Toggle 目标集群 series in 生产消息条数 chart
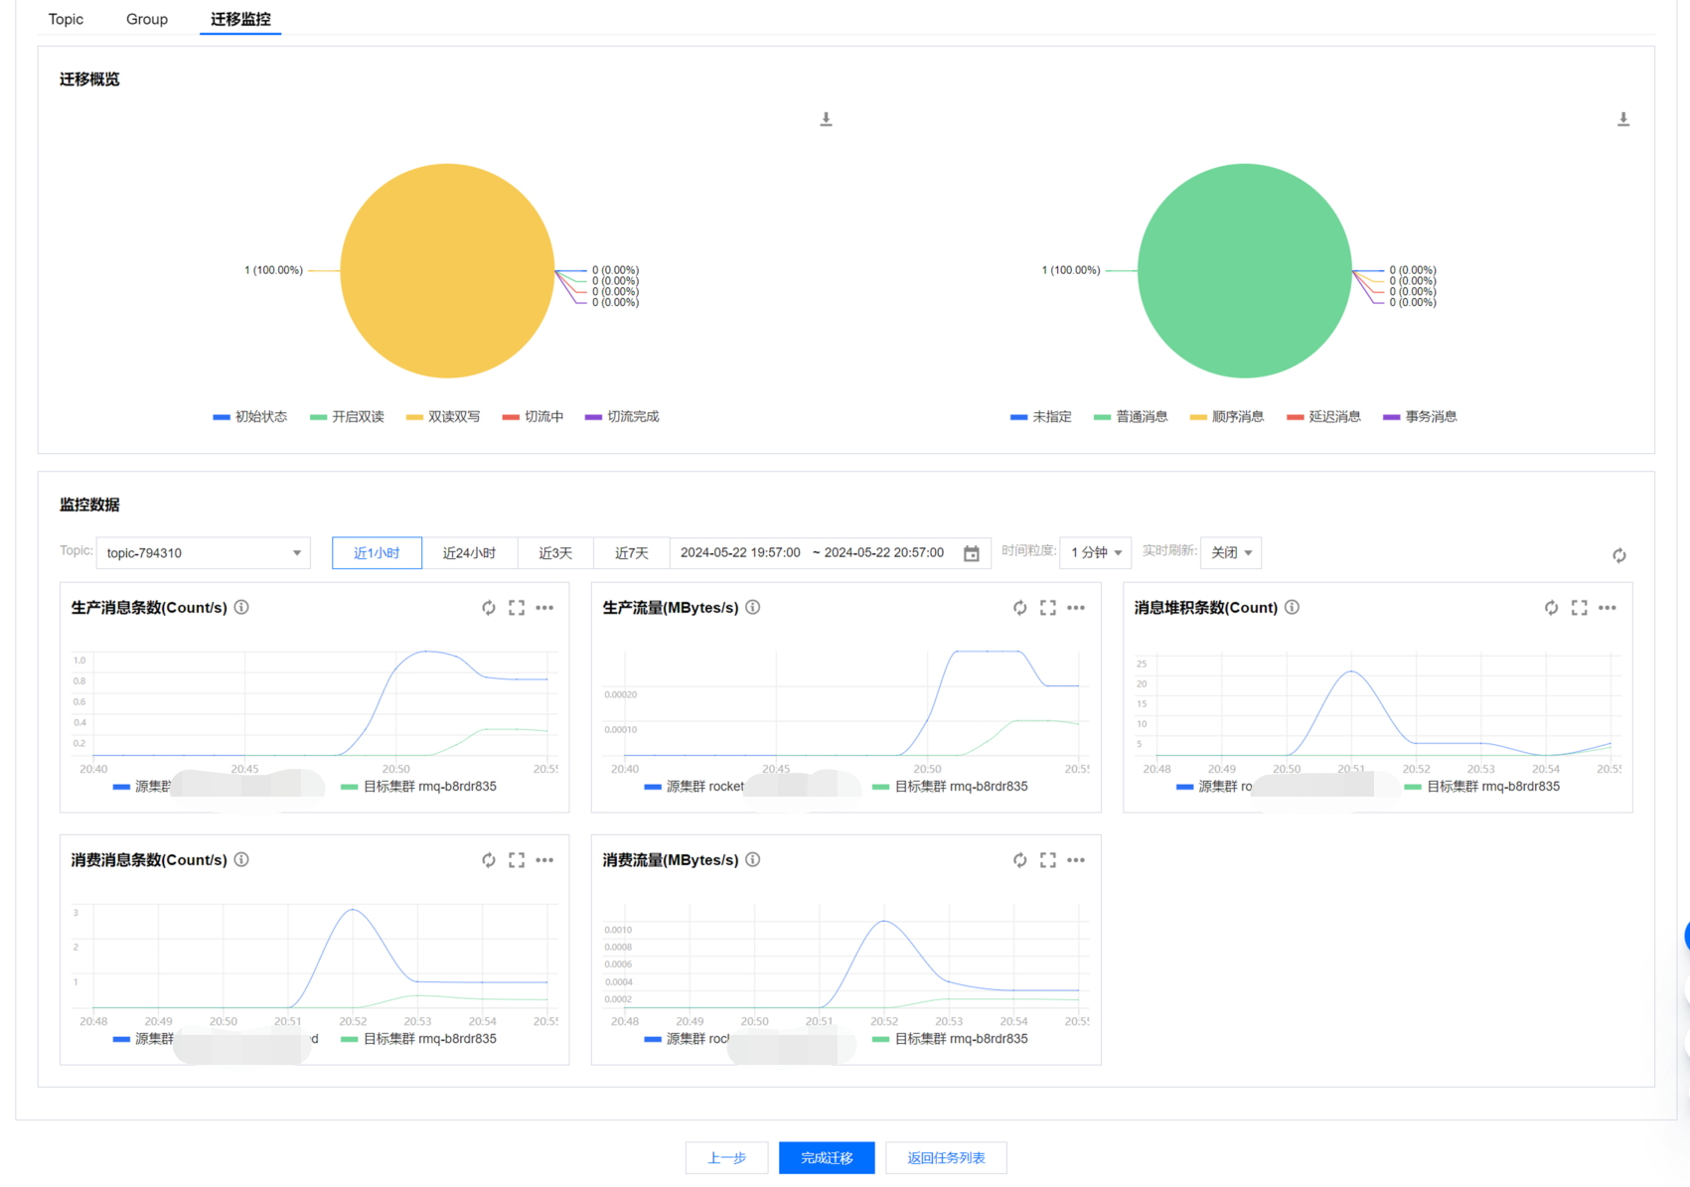The width and height of the screenshot is (1690, 1187). [418, 787]
